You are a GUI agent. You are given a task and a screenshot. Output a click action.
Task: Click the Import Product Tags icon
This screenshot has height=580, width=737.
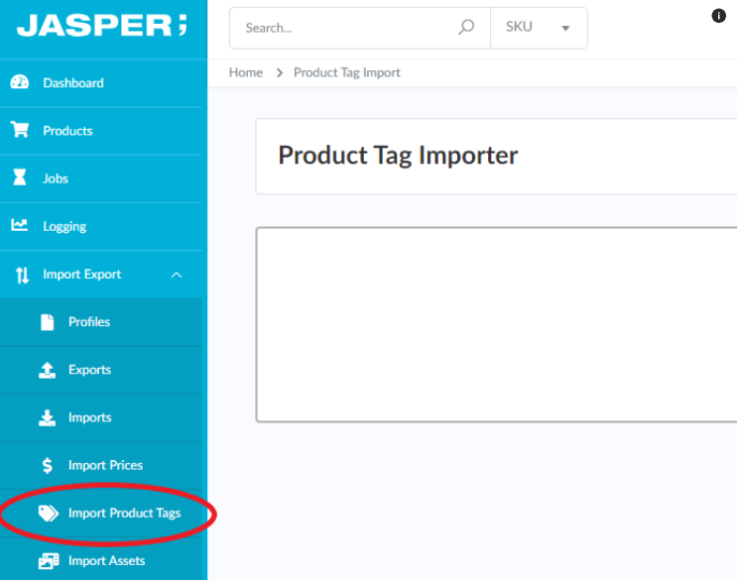[48, 514]
